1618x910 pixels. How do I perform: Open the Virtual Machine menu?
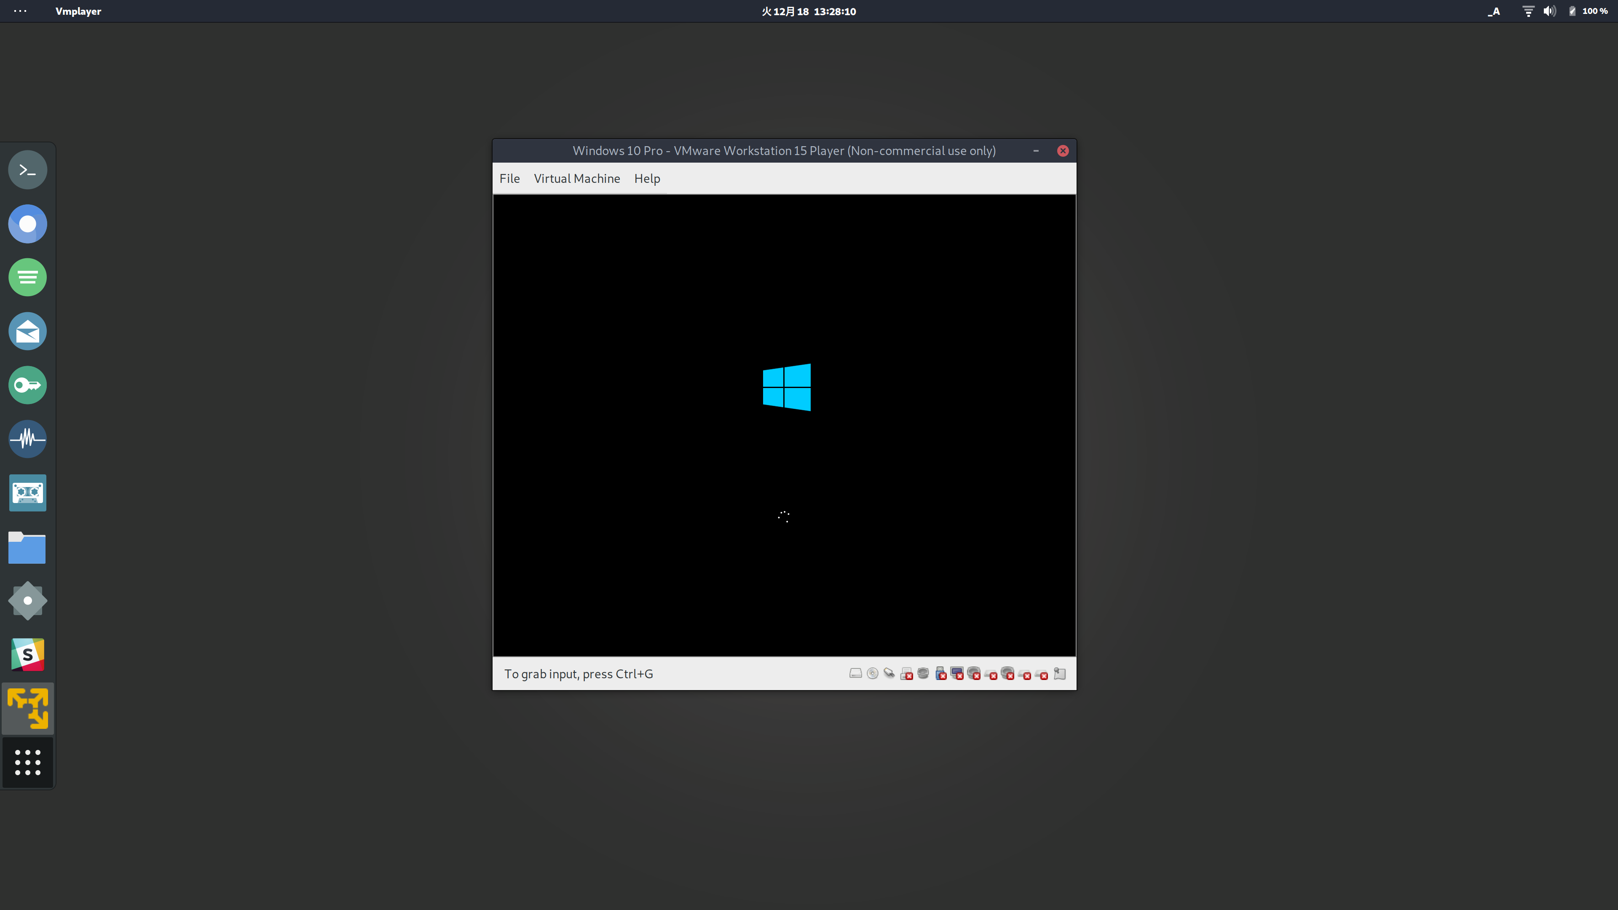point(576,178)
